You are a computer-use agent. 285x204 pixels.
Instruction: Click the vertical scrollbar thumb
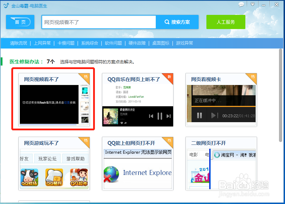point(280,96)
